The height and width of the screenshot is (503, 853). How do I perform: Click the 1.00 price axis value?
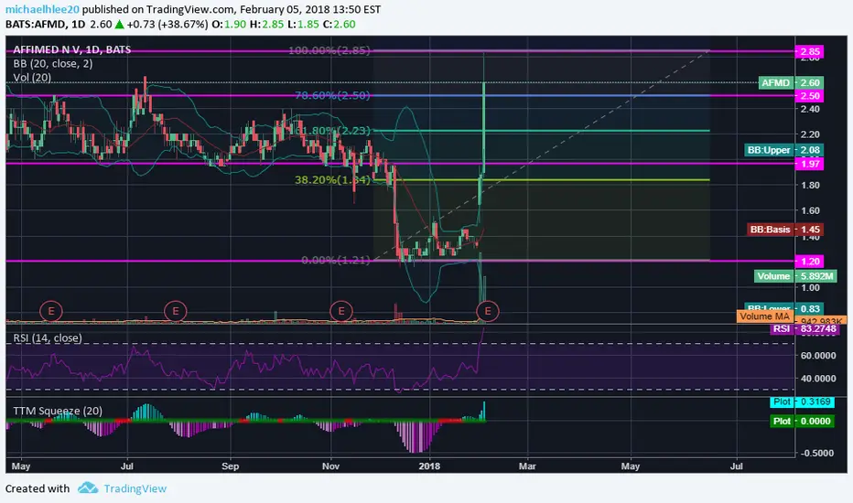(x=810, y=287)
